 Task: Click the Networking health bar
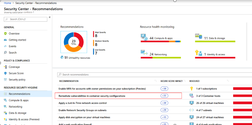coord(161,58)
